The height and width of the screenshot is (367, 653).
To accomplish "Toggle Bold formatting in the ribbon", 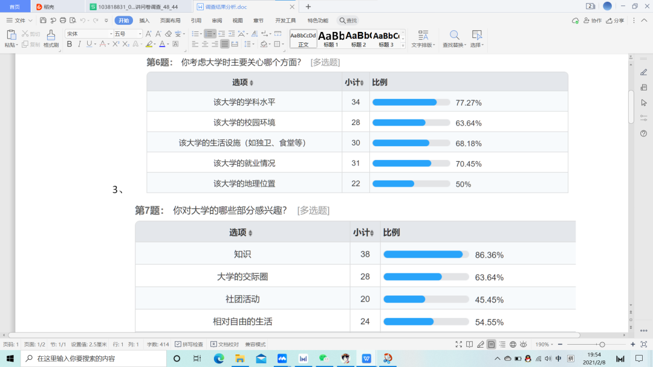I will 70,44.
